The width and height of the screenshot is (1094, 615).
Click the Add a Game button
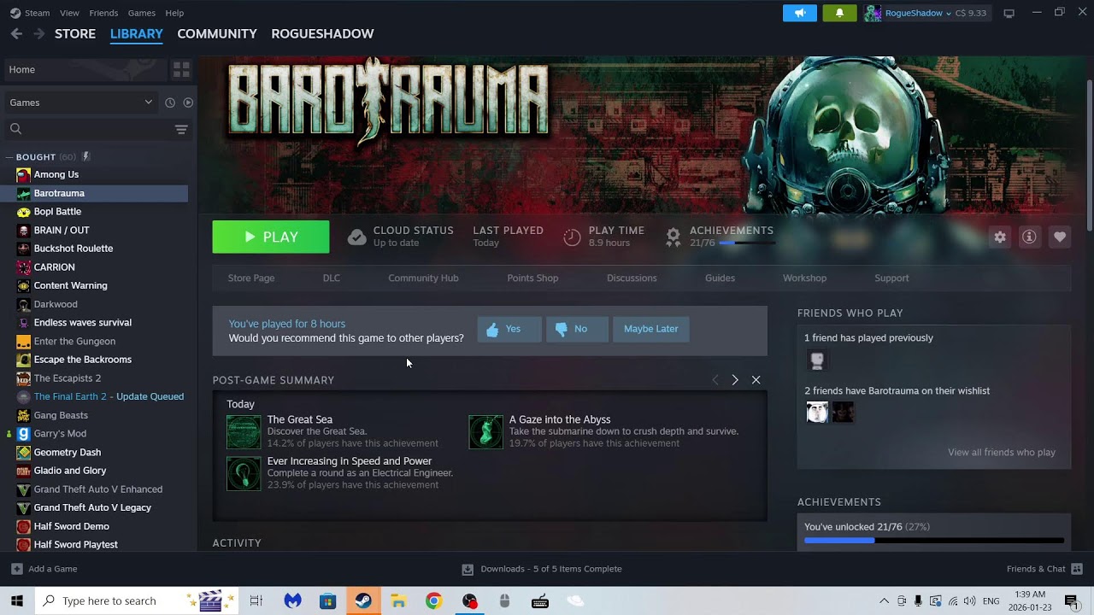pyautogui.click(x=44, y=569)
